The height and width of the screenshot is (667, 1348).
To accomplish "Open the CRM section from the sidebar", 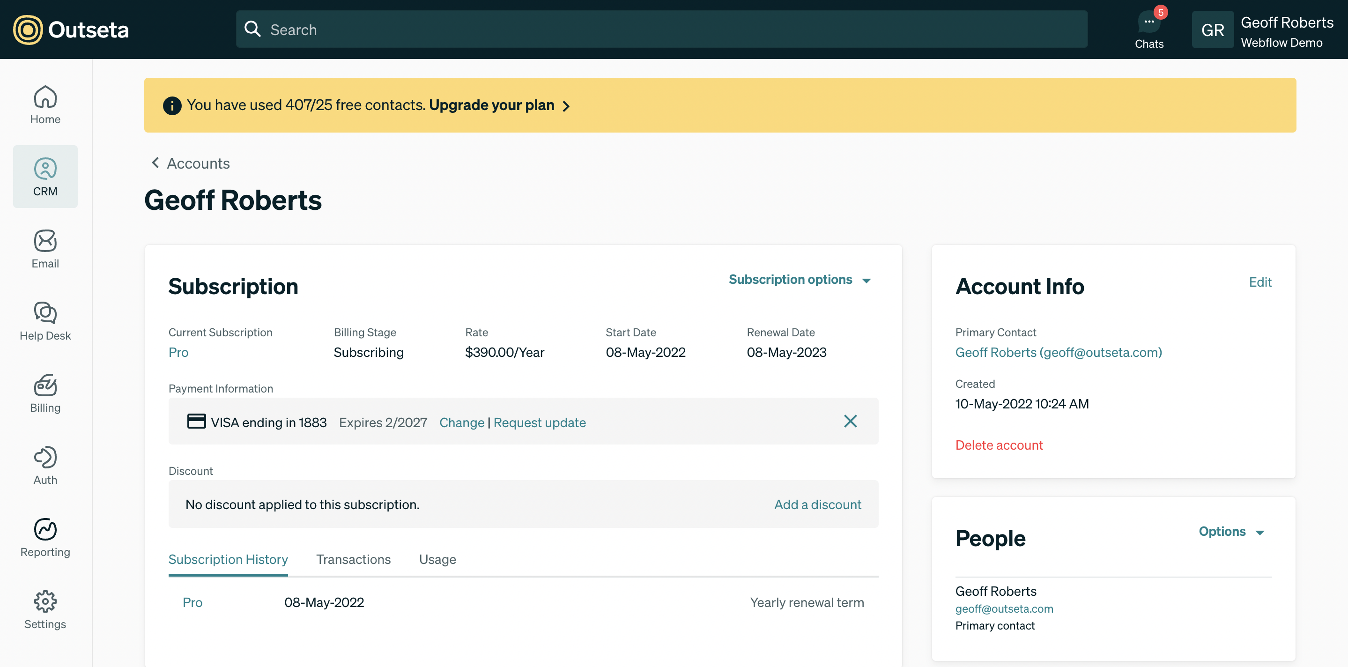I will click(45, 176).
